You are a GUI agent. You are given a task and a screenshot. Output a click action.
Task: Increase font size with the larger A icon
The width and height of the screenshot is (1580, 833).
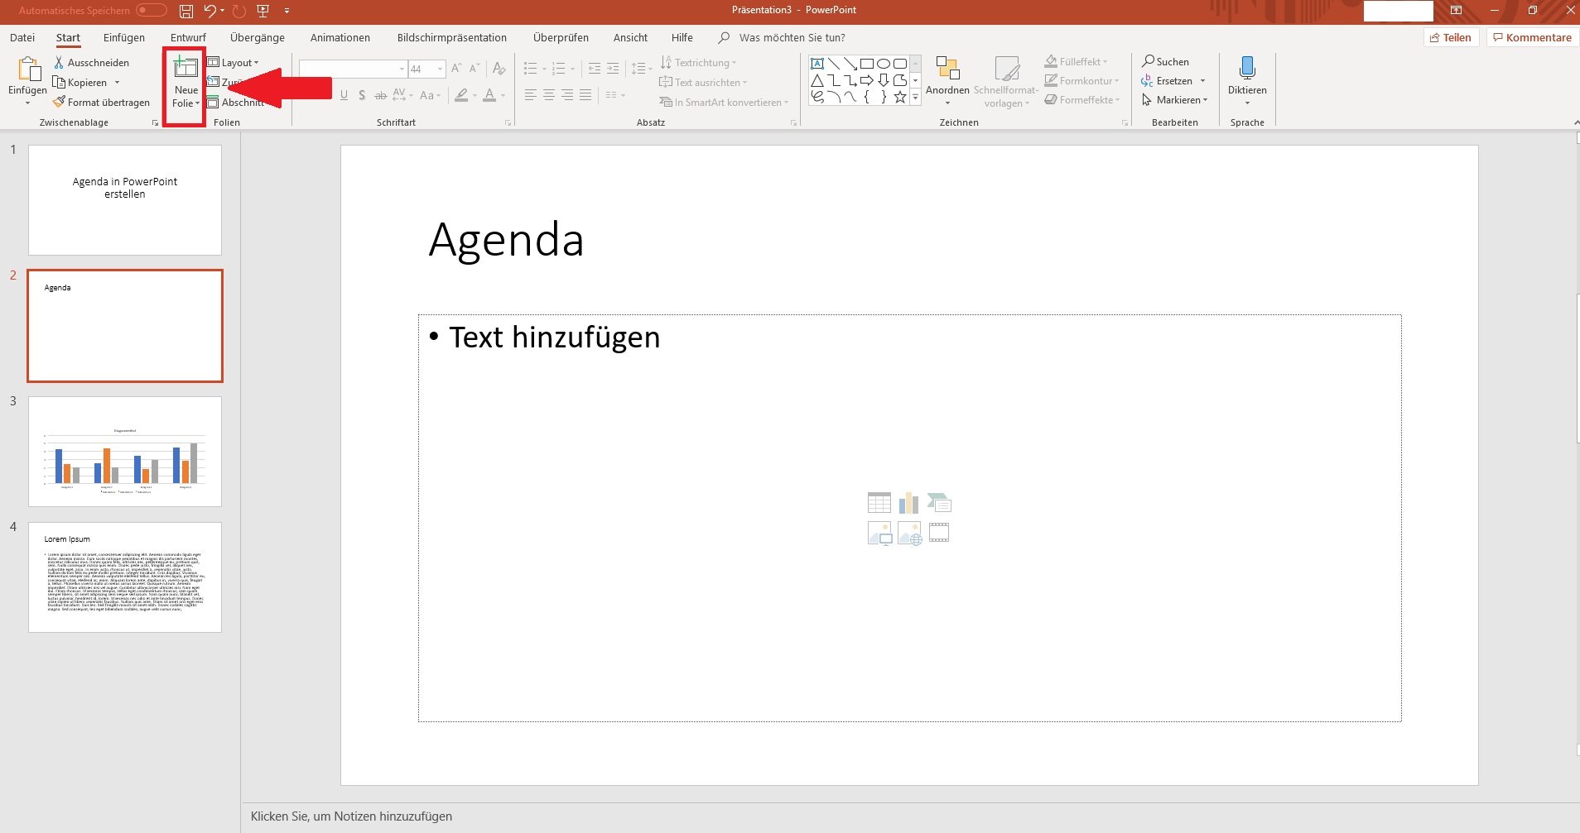coord(456,69)
